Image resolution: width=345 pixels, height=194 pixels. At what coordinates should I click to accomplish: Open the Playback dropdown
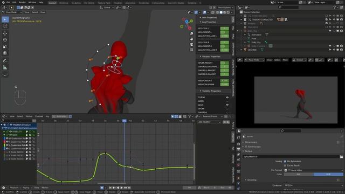tap(15, 188)
